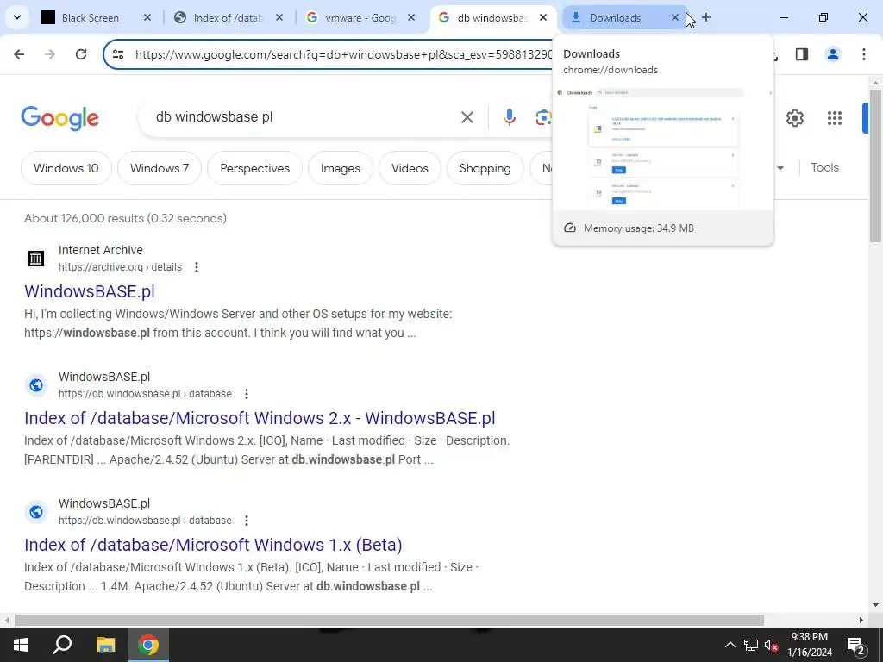Click the URL address bar
Screen dimensions: 883x662
pos(343,54)
